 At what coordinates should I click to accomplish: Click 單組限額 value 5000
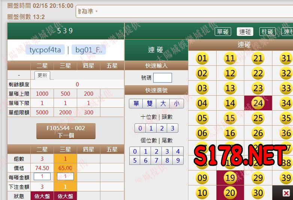pyautogui.click(x=42, y=113)
